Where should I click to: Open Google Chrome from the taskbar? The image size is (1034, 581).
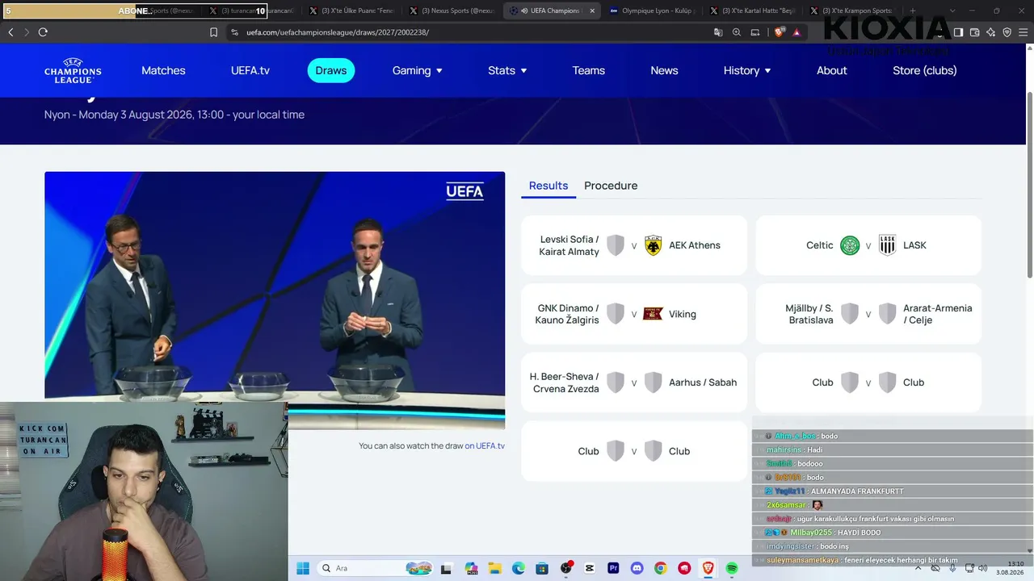[x=661, y=568]
